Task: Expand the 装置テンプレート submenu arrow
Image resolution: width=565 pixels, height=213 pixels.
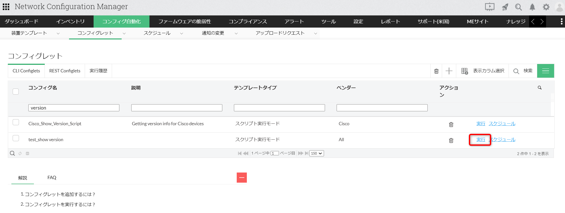Action: 58,33
